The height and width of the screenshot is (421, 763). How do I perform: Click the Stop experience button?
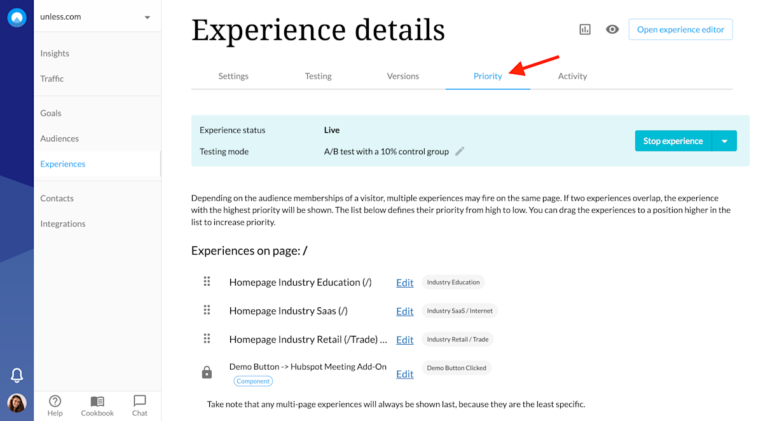pyautogui.click(x=673, y=141)
